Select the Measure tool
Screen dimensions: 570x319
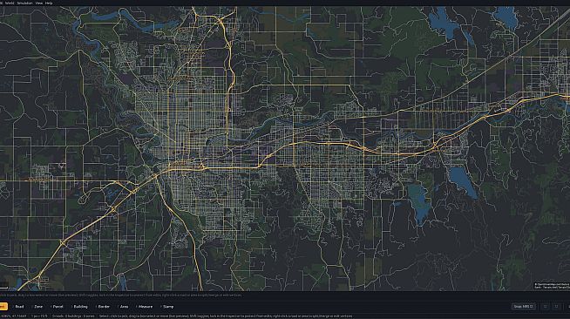click(x=145, y=307)
